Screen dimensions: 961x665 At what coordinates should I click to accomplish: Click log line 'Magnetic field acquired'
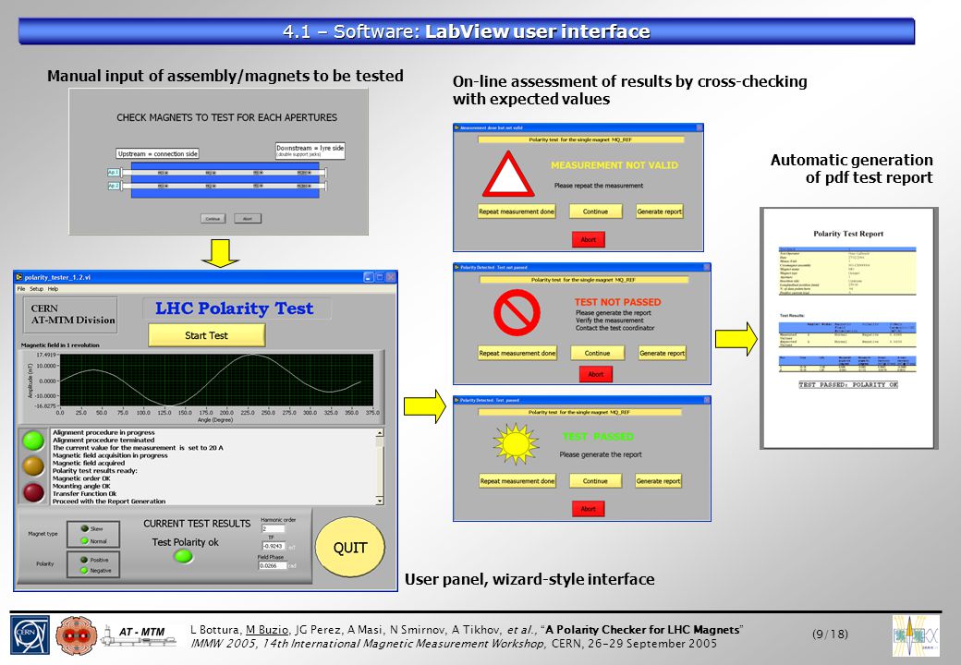(x=89, y=463)
